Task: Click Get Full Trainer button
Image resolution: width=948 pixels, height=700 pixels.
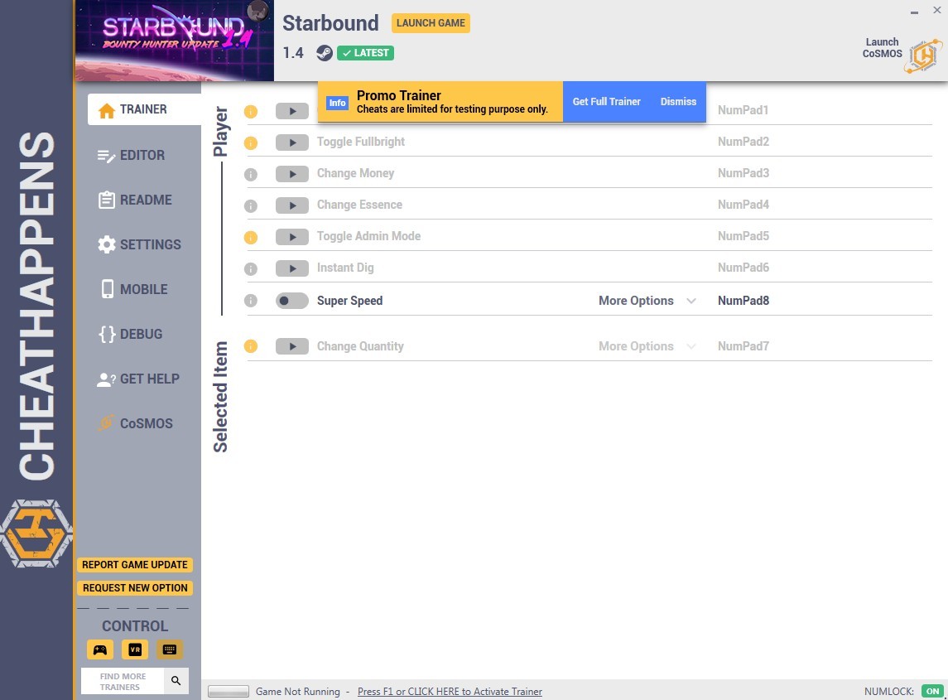Action: click(x=606, y=102)
